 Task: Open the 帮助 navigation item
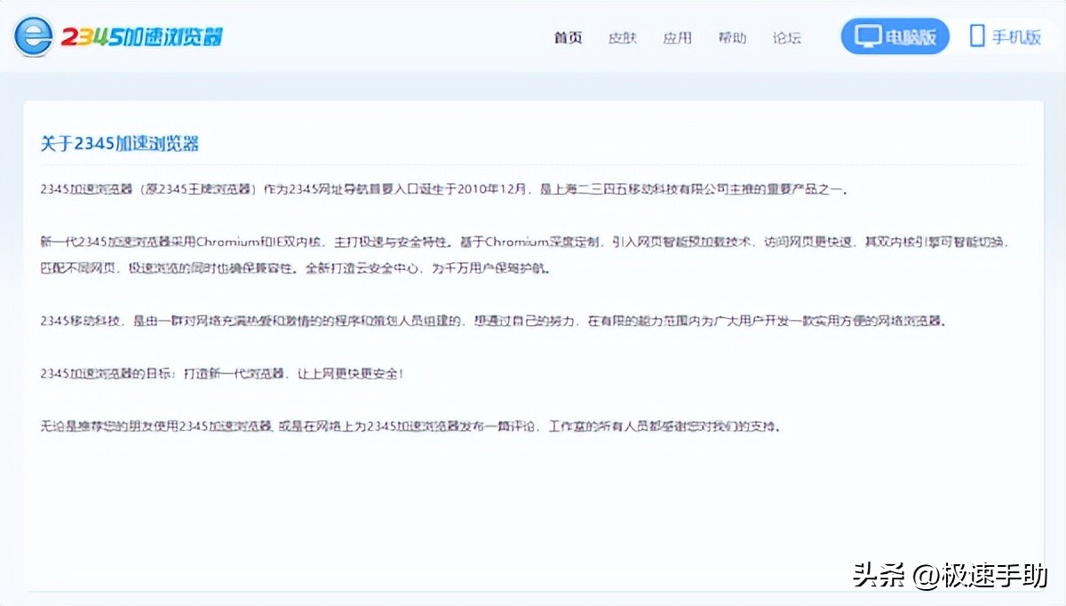732,37
